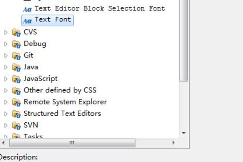The image size is (243, 162).
Task: Click the Text Font item's Aa icon
Action: click(28, 20)
